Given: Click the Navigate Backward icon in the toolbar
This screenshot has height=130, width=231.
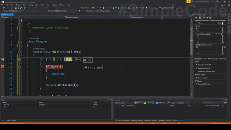Looking at the screenshot, I should point(4,8).
